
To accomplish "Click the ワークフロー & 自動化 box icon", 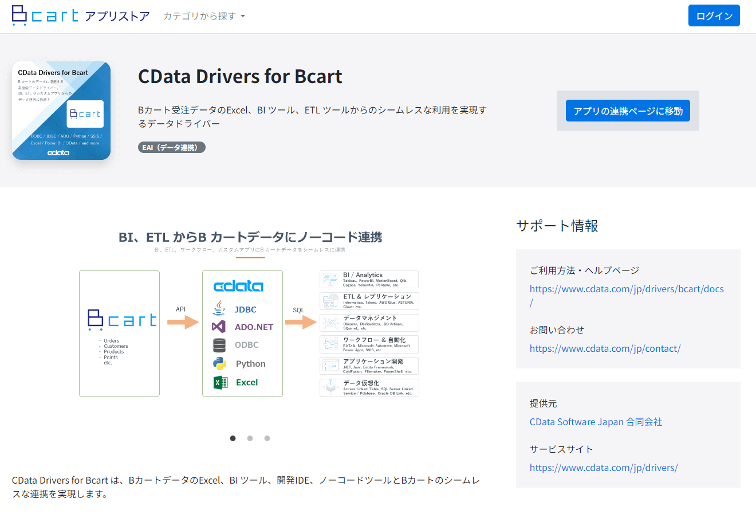I will [330, 344].
